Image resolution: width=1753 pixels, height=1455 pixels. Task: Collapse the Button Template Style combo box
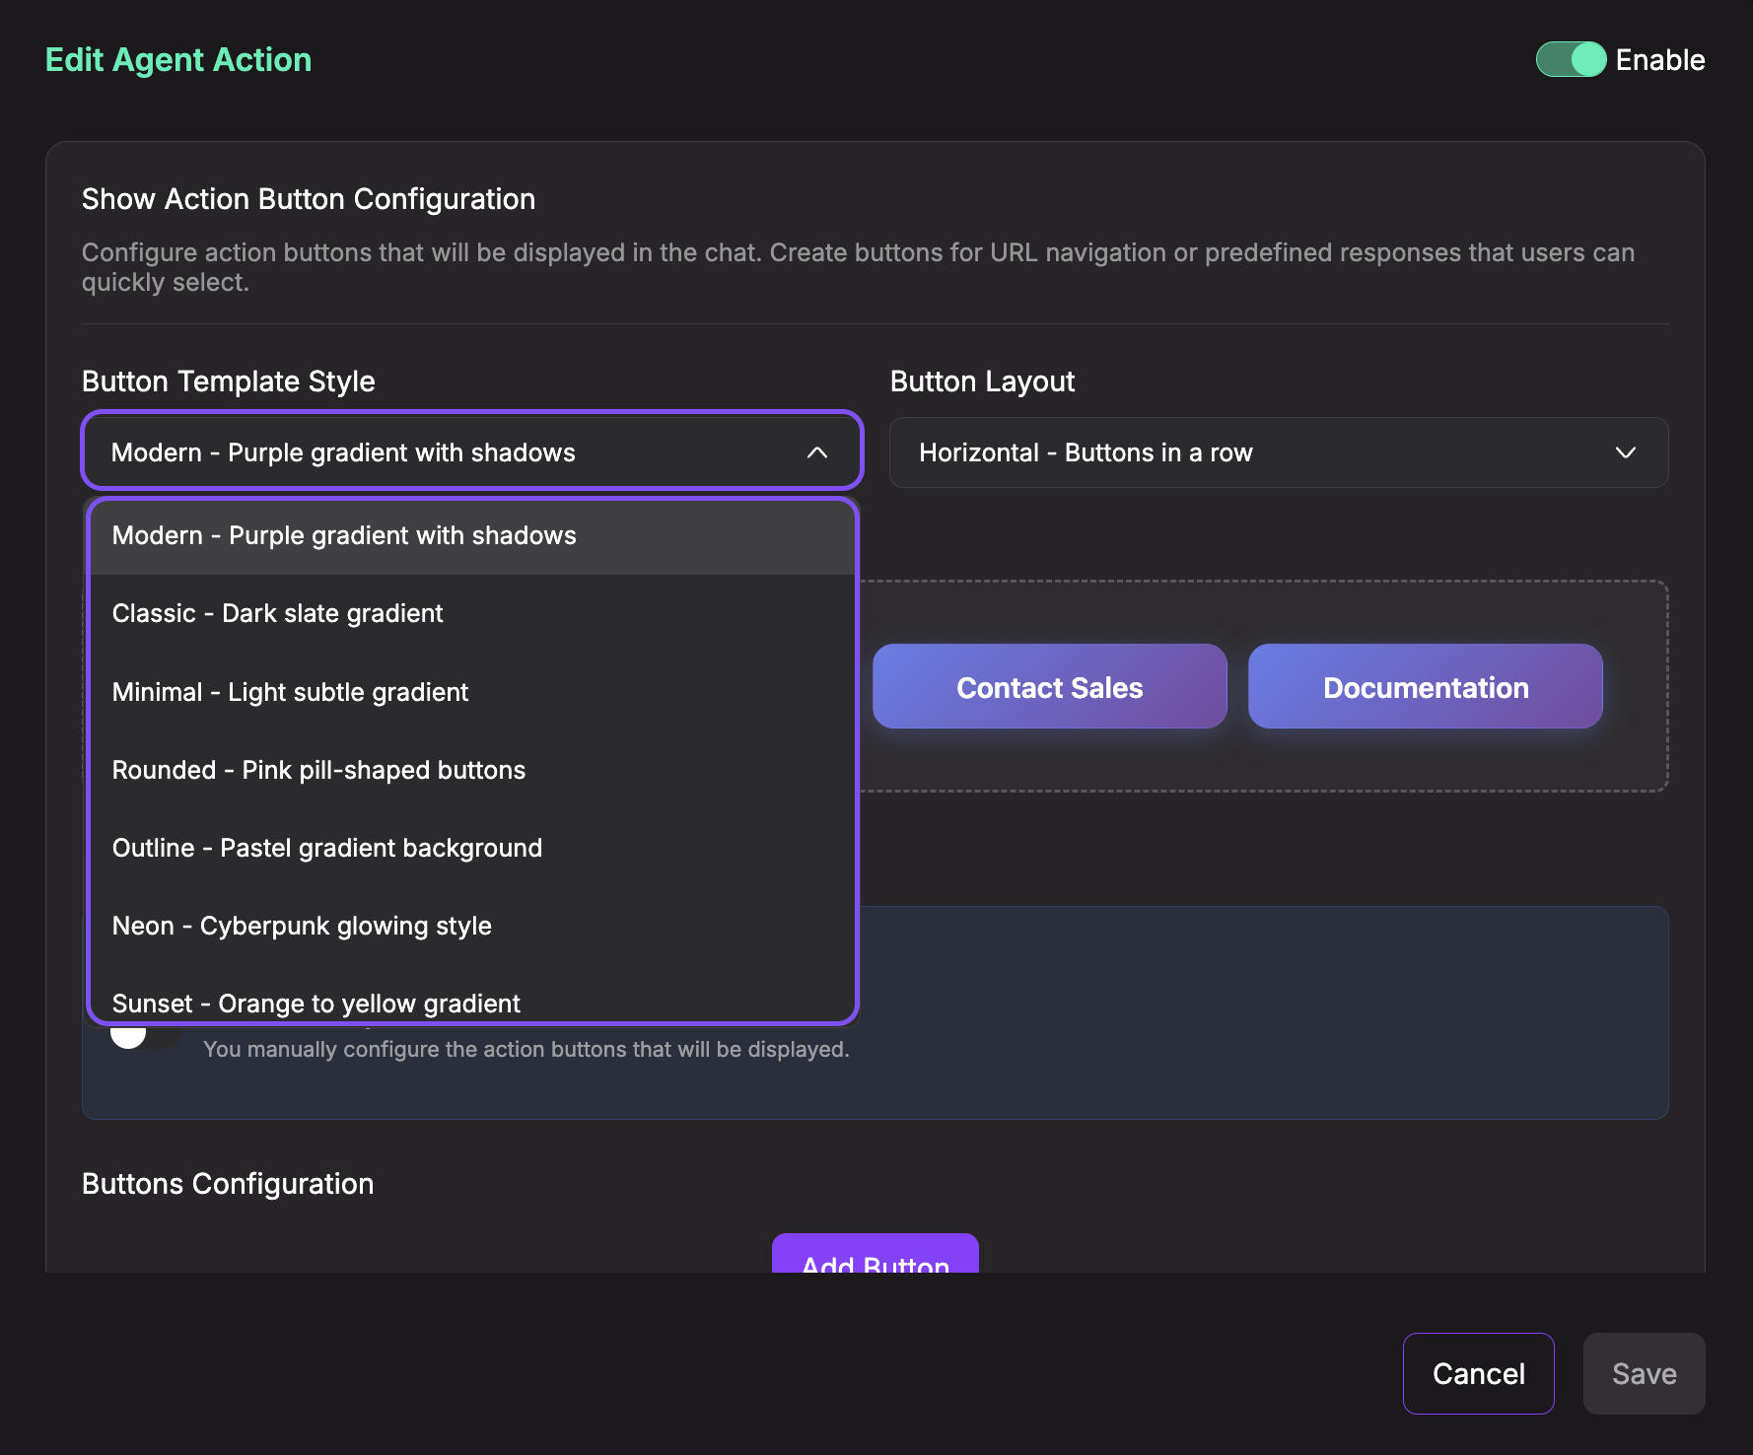tap(471, 452)
